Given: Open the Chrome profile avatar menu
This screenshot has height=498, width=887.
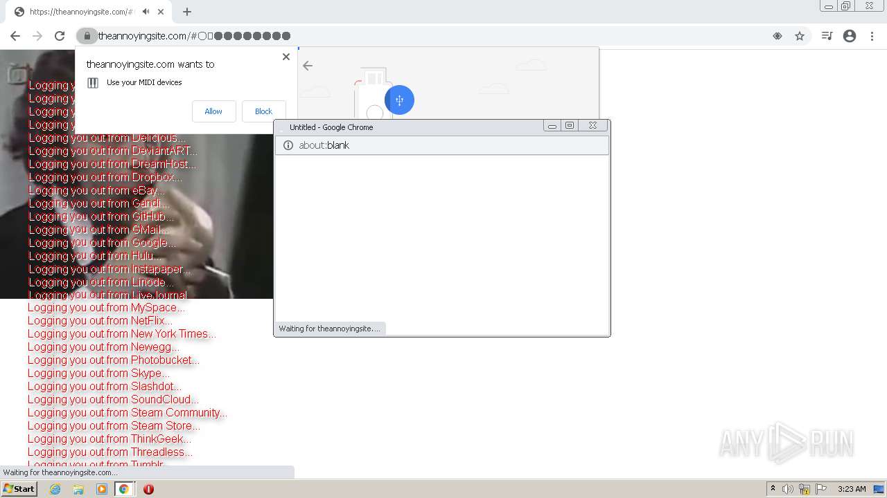Looking at the screenshot, I should click(x=850, y=36).
